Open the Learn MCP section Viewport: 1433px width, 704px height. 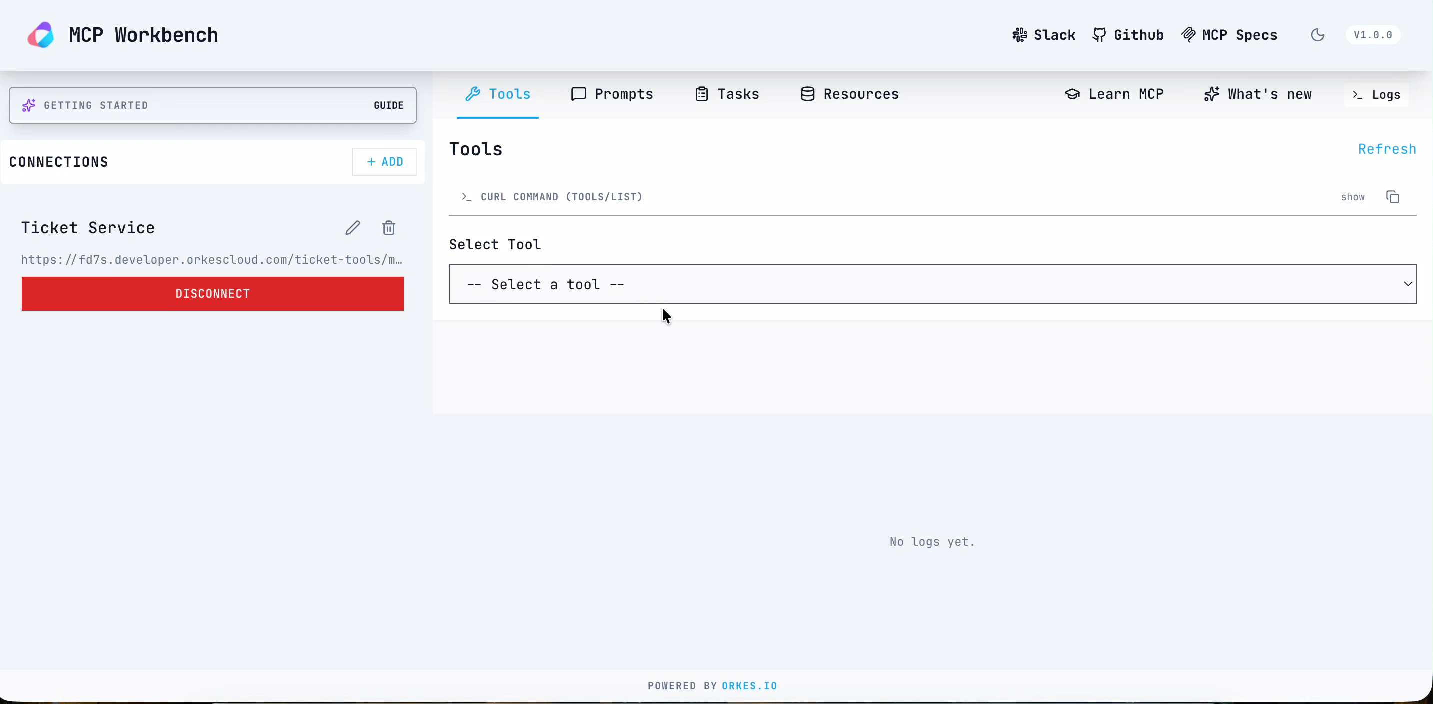[1114, 94]
